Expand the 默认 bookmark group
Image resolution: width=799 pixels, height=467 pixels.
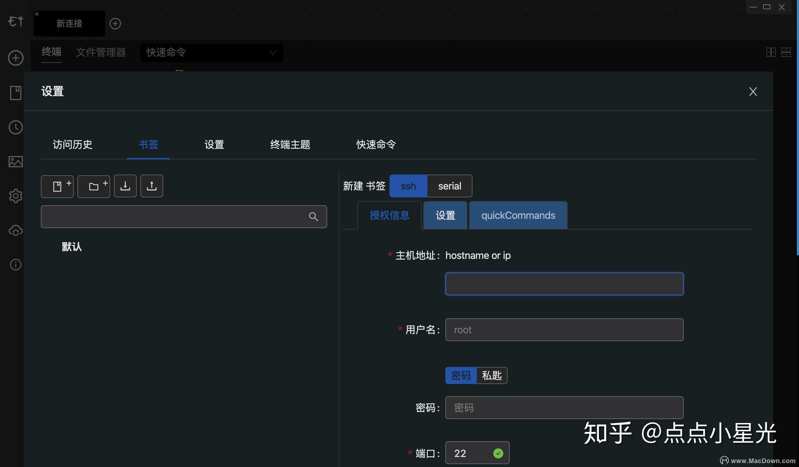[x=71, y=247]
